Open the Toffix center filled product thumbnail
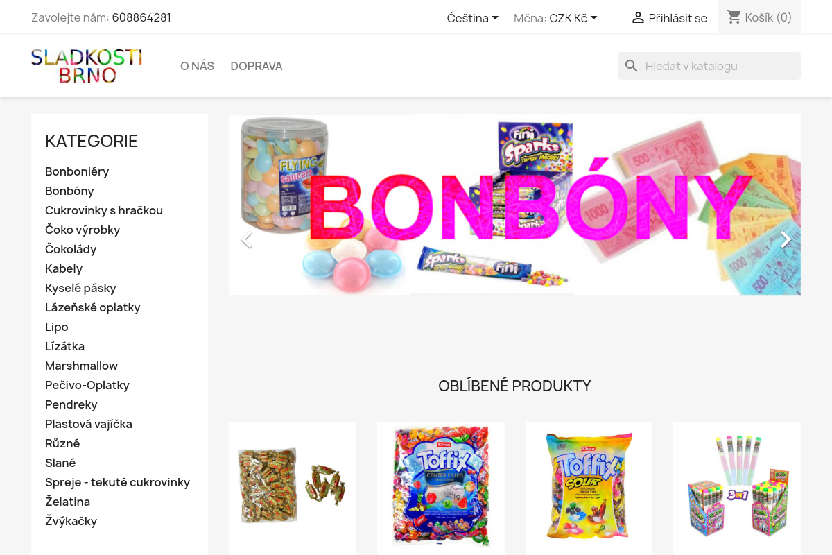Screen dimensions: 832x555 click(441, 487)
